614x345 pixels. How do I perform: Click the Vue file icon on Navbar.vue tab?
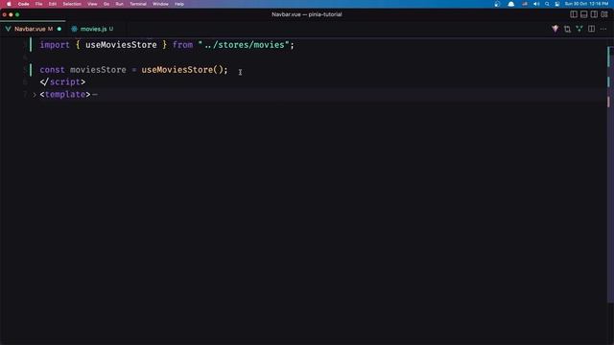pyautogui.click(x=8, y=29)
